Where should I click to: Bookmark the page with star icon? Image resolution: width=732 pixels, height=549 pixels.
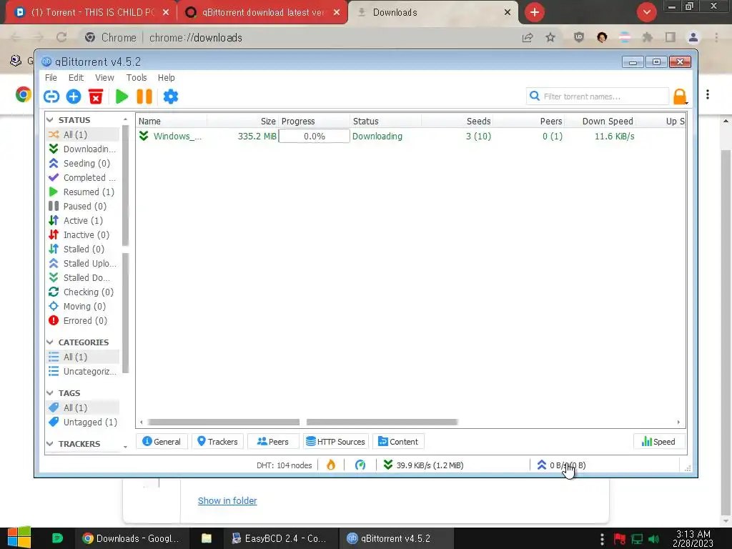pos(550,38)
